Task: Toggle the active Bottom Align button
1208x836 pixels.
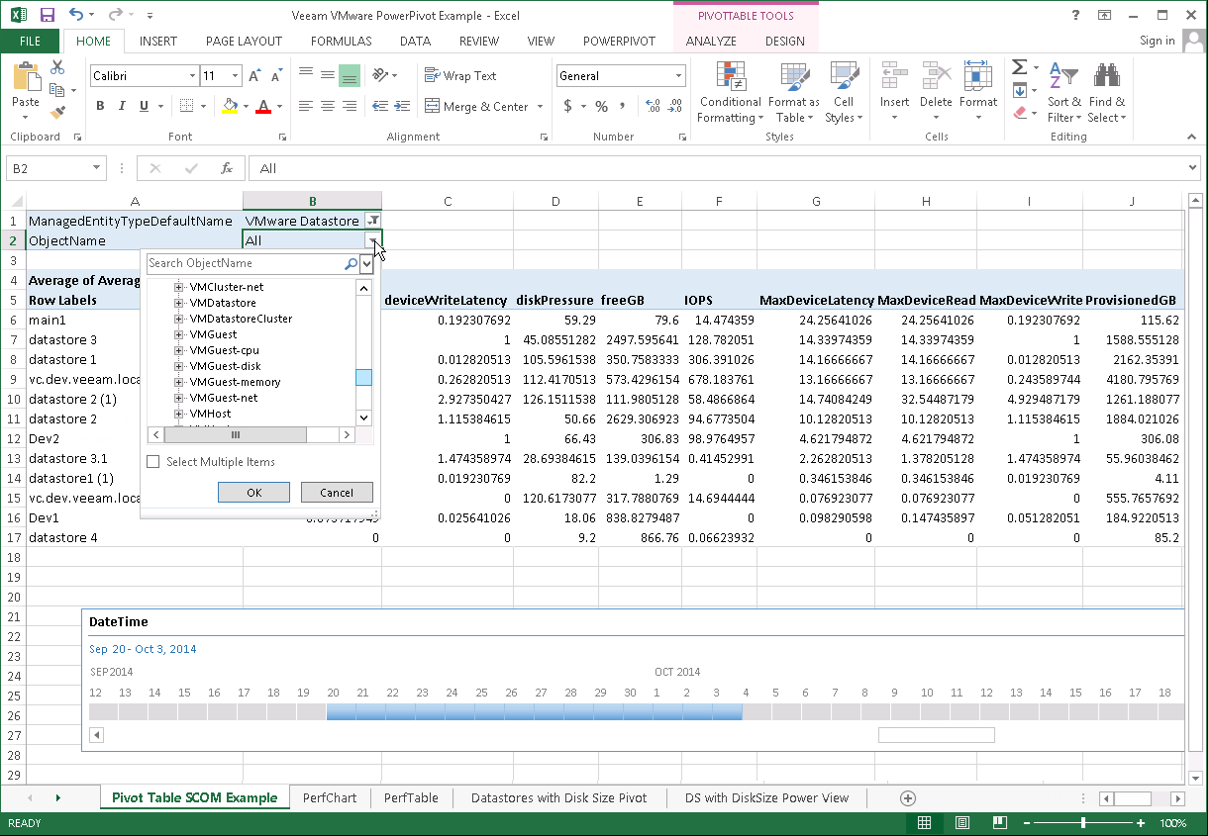Action: tap(349, 75)
